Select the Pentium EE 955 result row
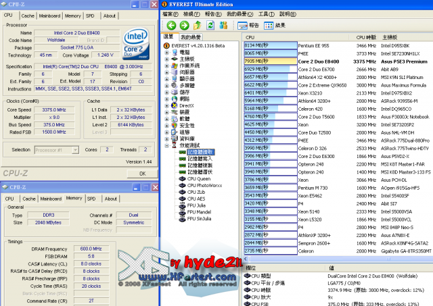Screen dimensions: 433x306 pos(338,45)
